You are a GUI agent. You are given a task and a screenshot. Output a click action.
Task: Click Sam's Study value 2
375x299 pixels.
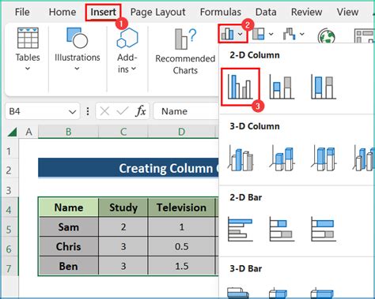coord(123,227)
